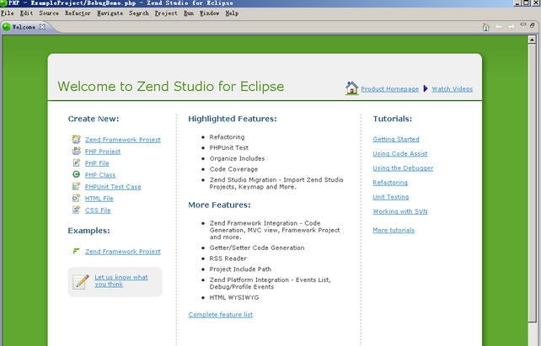Viewport: 541px width, 346px height.
Task: Click Let us know what you think
Action: pyautogui.click(x=121, y=280)
